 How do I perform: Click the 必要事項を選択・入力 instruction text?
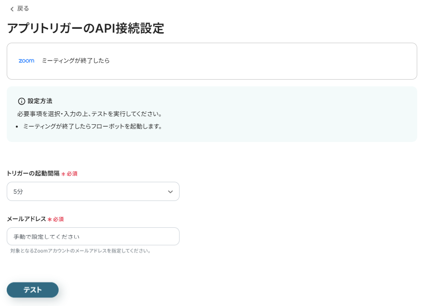coord(89,114)
